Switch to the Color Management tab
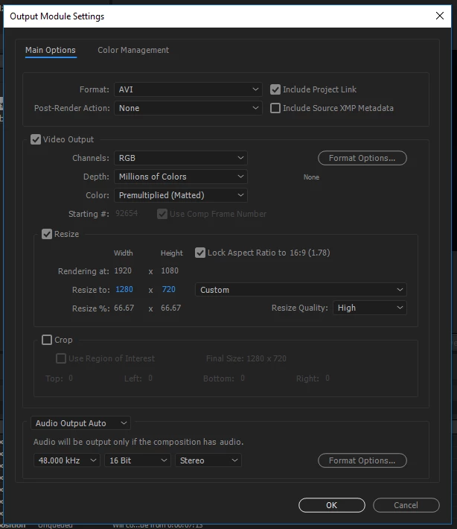This screenshot has height=529, width=457. pos(133,50)
